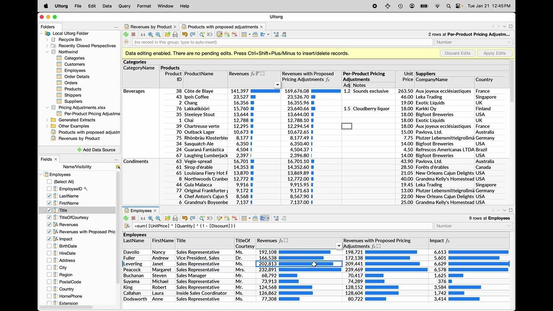This screenshot has width=553, height=311.
Task: Print the Products perspective from top toolbar
Action: (x=175, y=35)
